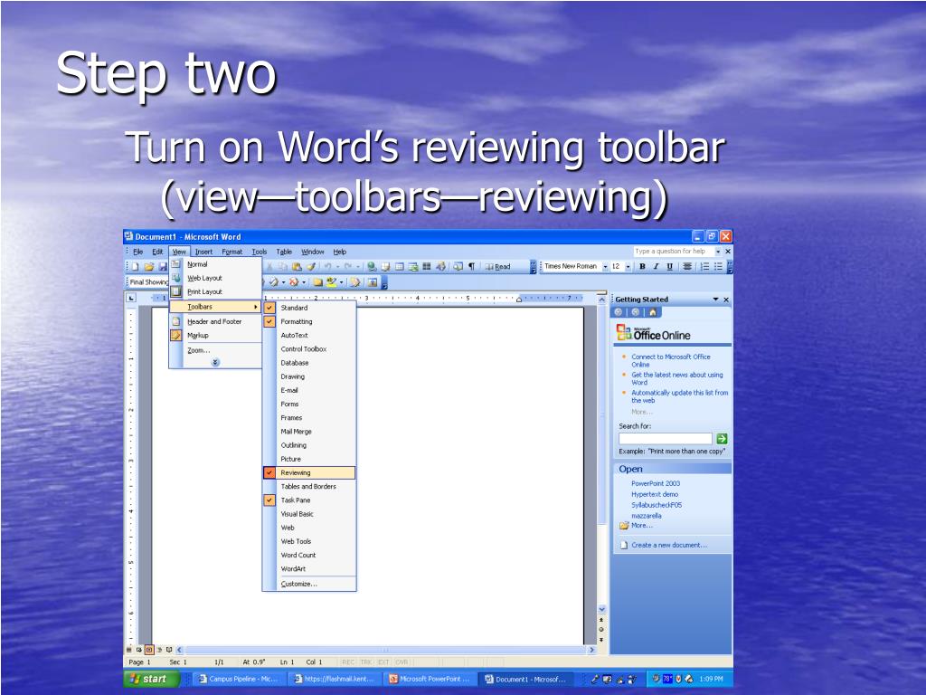Click Connect to Microsoft Office Online link
The height and width of the screenshot is (695, 926).
click(670, 360)
